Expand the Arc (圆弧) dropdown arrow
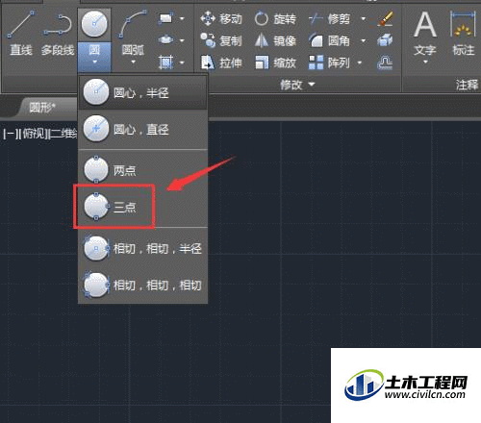481x423 pixels. [x=133, y=62]
